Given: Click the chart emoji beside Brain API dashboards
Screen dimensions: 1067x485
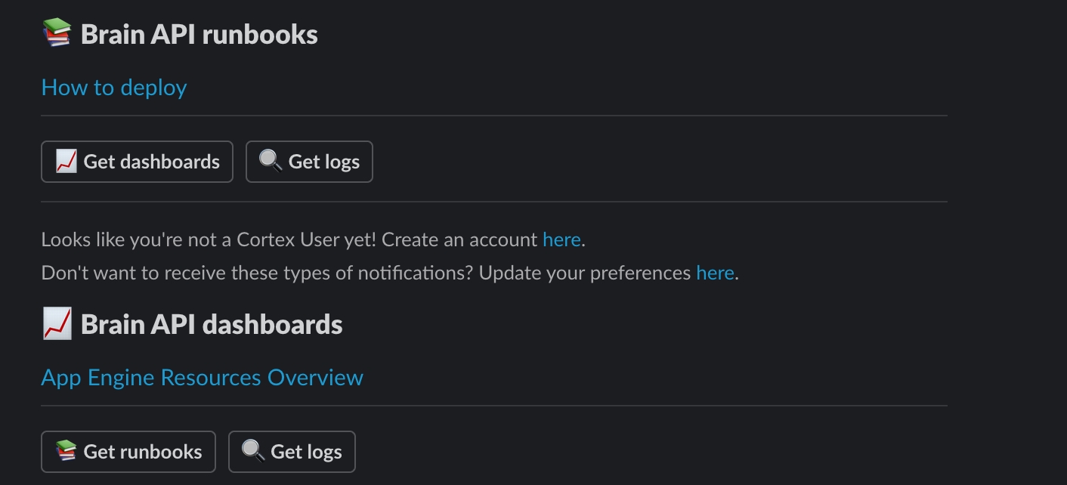Looking at the screenshot, I should tap(57, 324).
